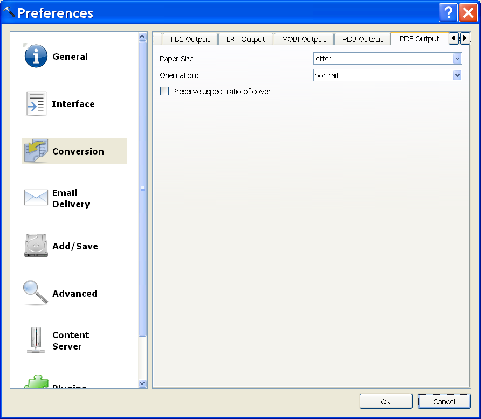Click the 'Add/Save' label text
The width and height of the screenshot is (481, 419).
tap(75, 246)
